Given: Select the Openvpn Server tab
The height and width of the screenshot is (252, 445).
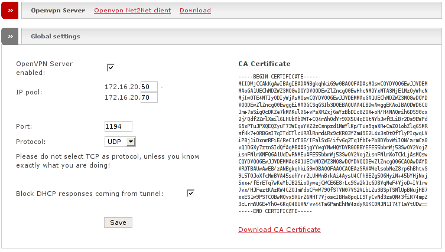Looking at the screenshot, I should 58,11.
